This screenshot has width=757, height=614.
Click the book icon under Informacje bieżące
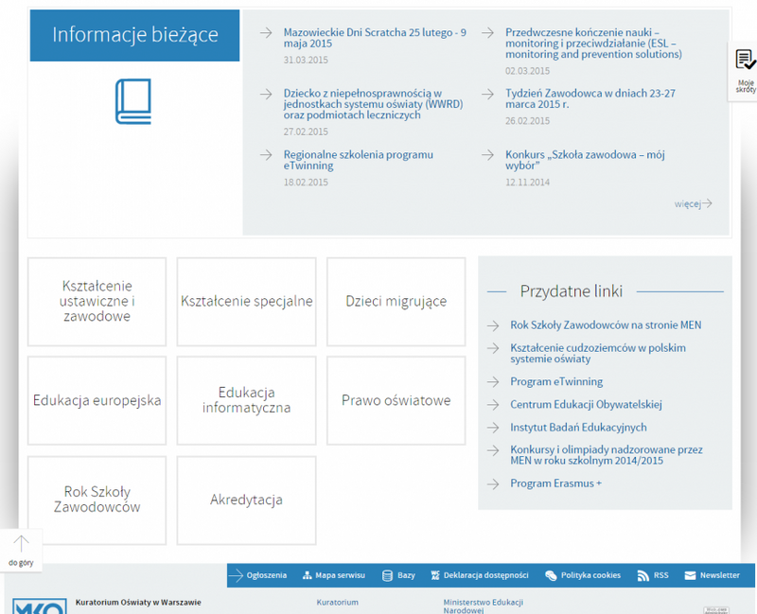click(x=133, y=102)
